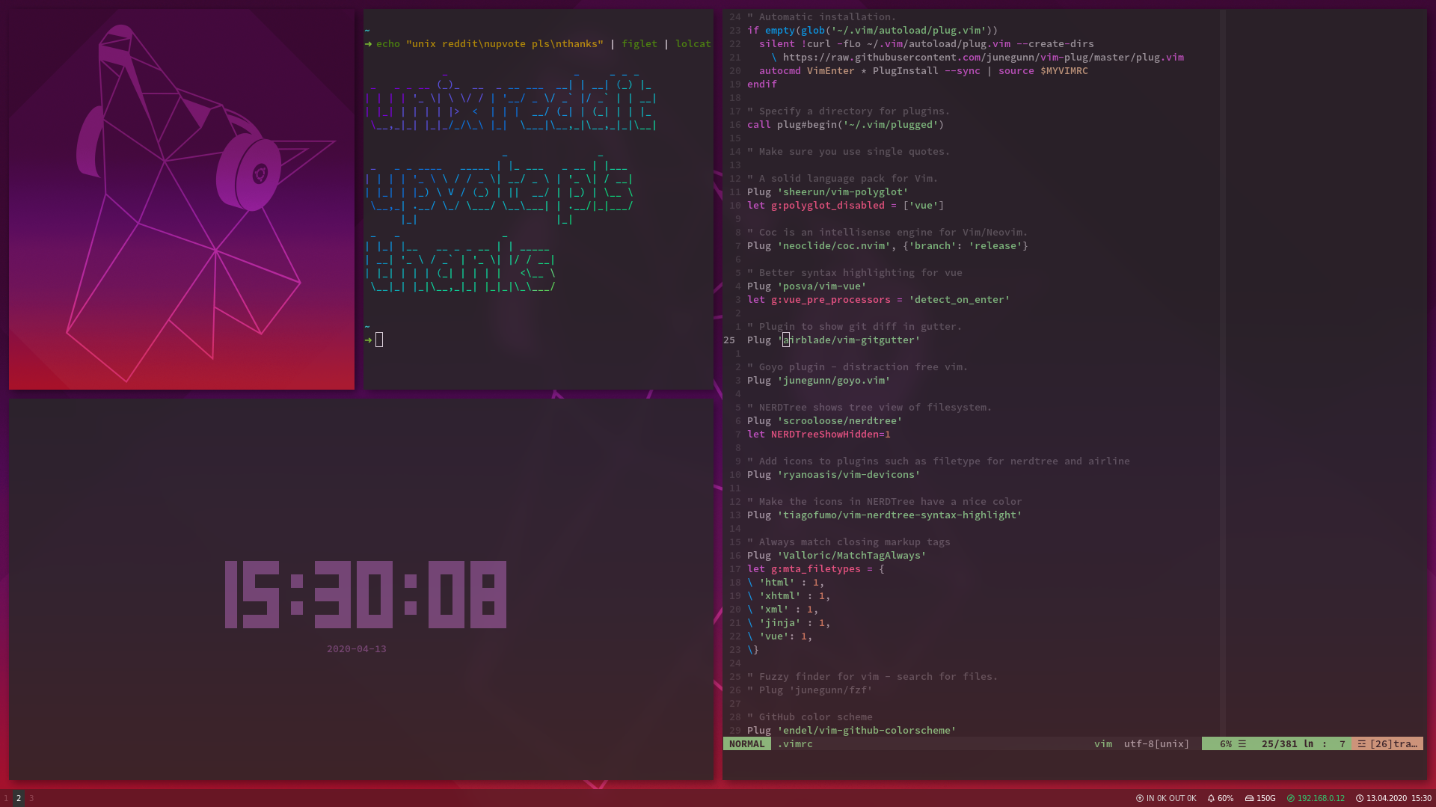
Task: Select workspace 2 in the bar
Action: [19, 798]
